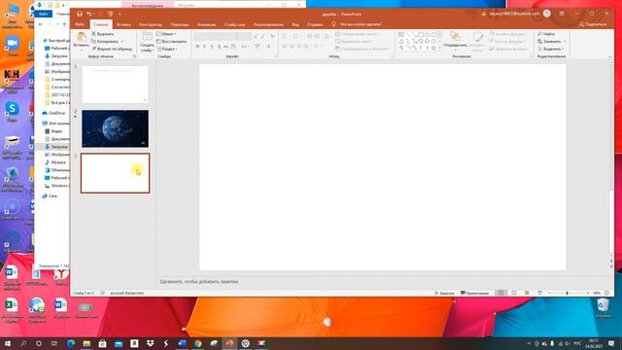Click the Arrange (Упорядочить) icon

455,37
